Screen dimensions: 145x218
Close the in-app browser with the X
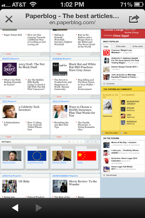point(9,19)
